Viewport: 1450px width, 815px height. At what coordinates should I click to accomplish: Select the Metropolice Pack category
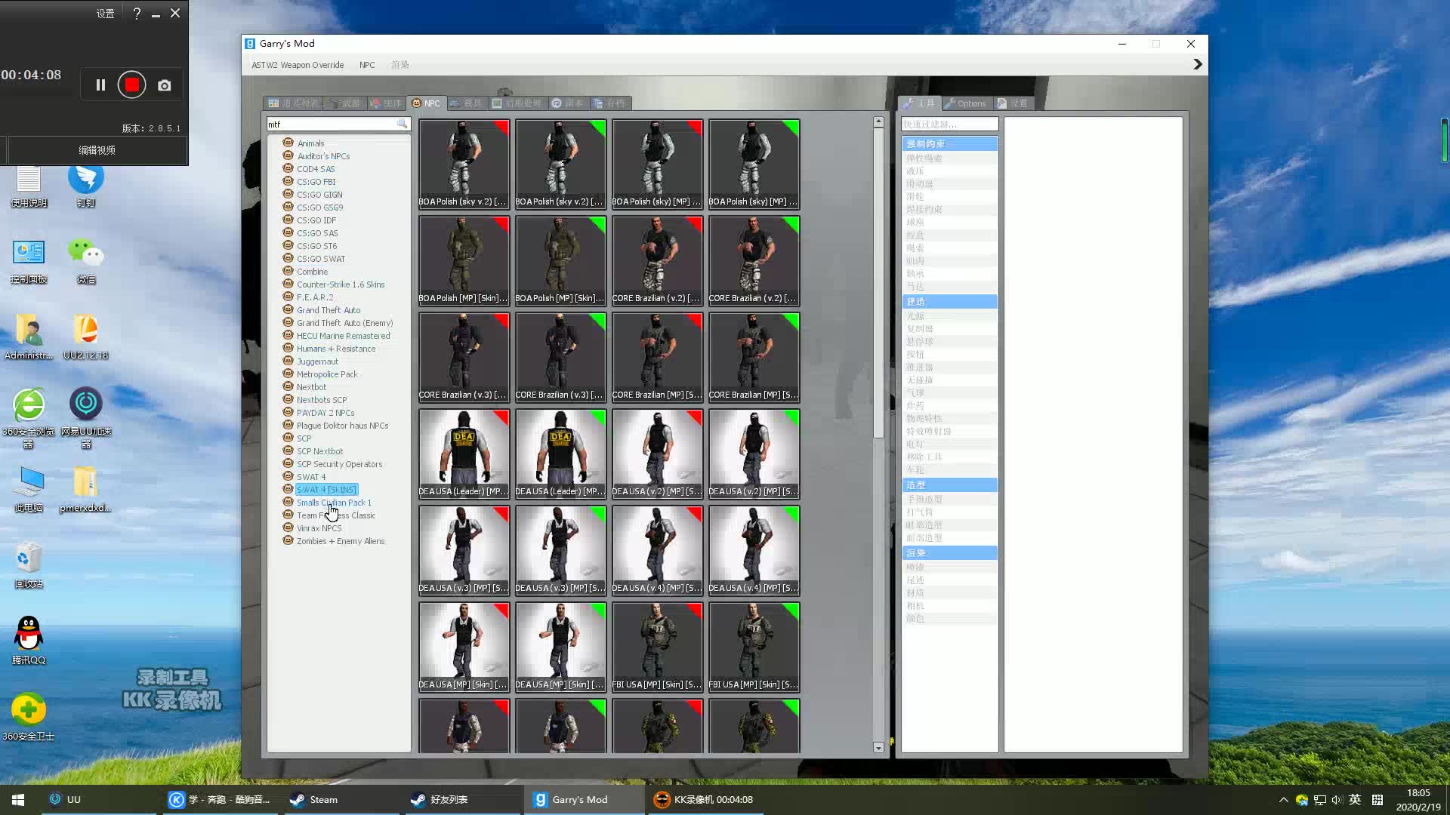coord(326,374)
